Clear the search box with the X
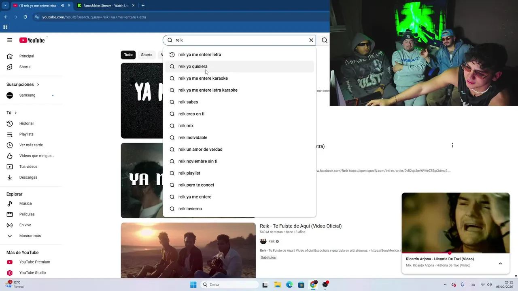The image size is (518, 291). coord(311,40)
